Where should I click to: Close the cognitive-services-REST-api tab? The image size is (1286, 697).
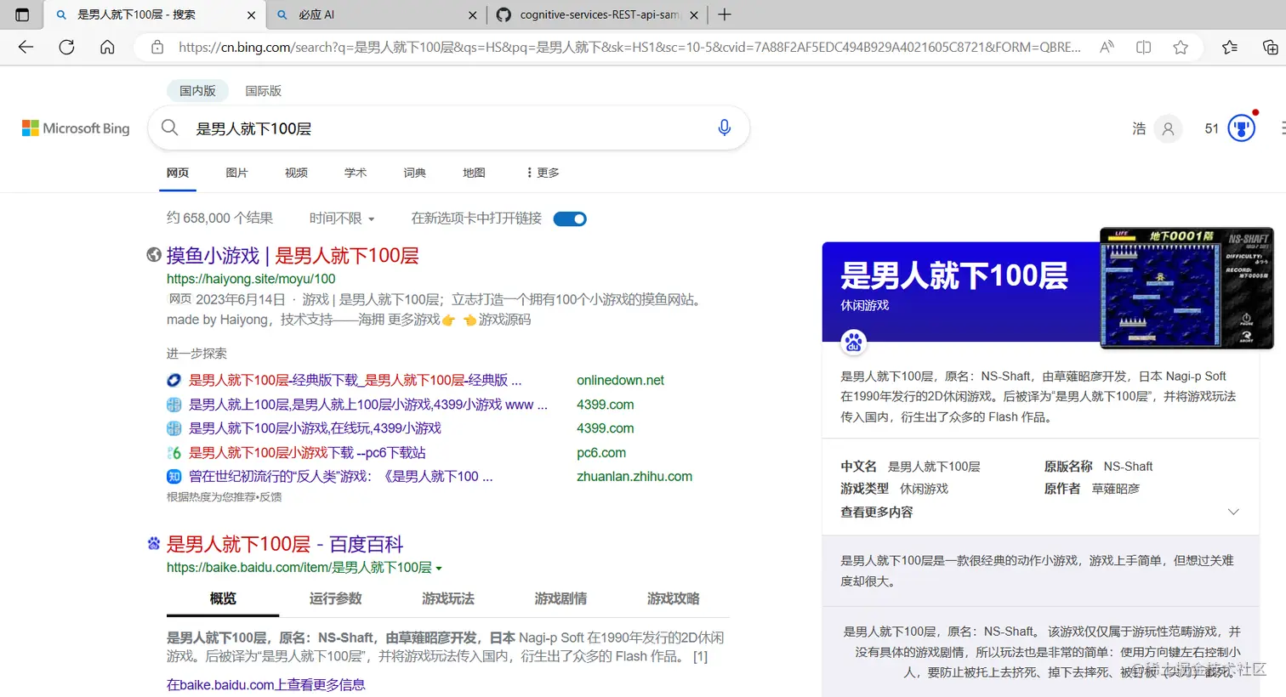click(x=694, y=15)
